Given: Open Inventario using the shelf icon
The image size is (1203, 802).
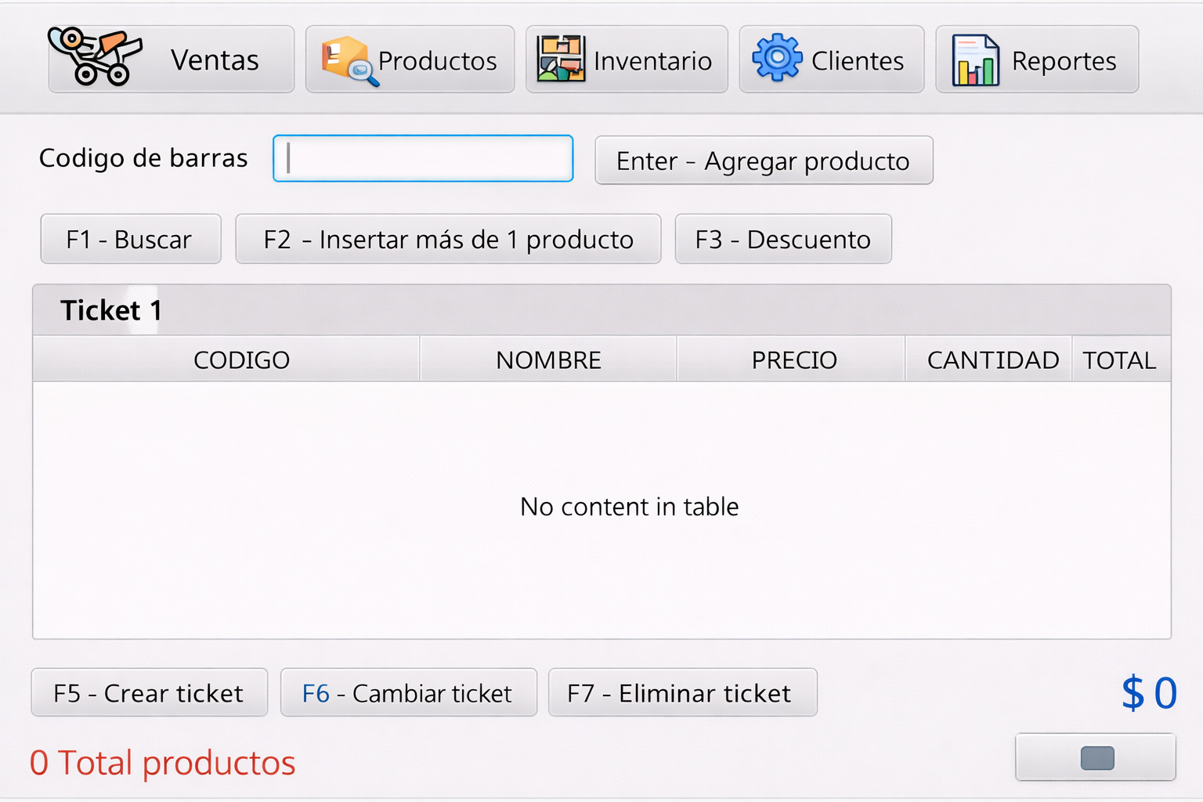Looking at the screenshot, I should click(560, 58).
